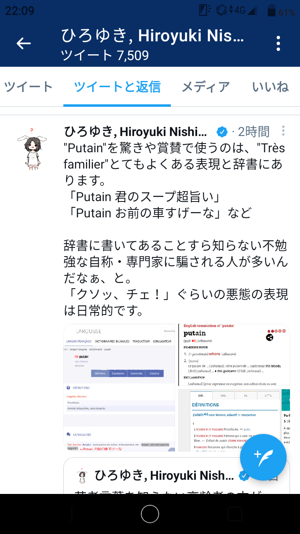Tap the tweet author name ひろゆき, Hiroyuki Nishi…
Screen dimensions: 300x534
pyautogui.click(x=135, y=132)
